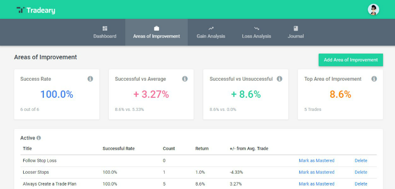Click the Successful Rate column header
This screenshot has height=189, width=395.
pos(118,149)
